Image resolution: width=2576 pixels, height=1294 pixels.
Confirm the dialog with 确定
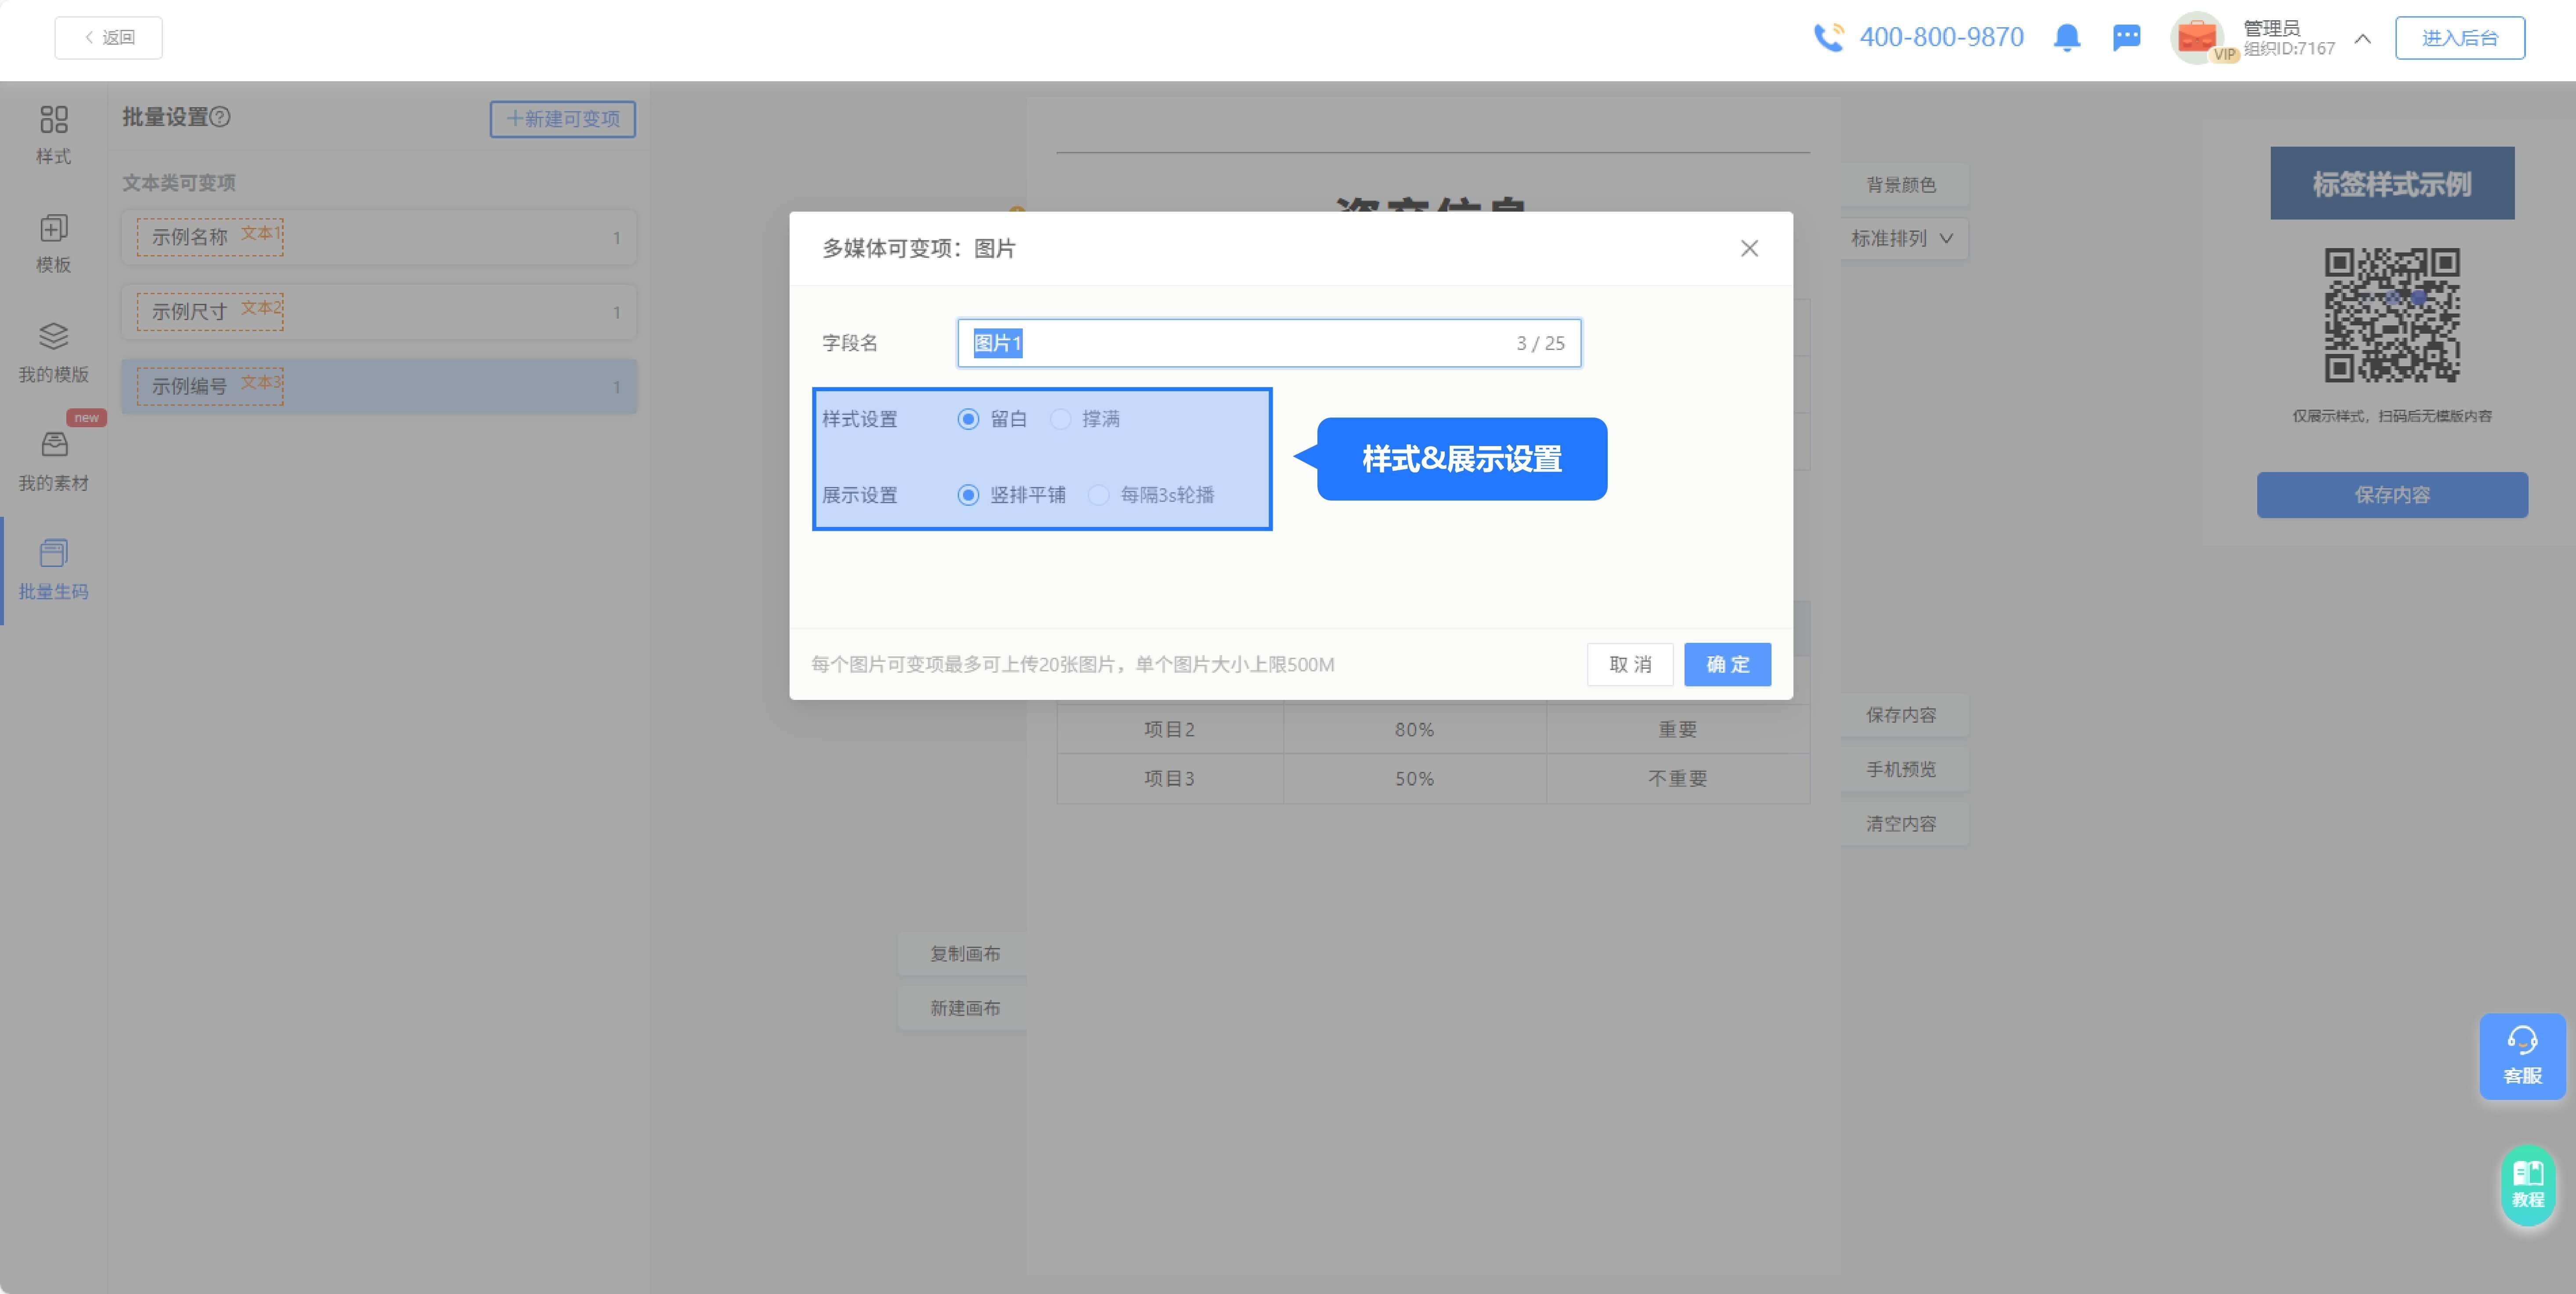pyautogui.click(x=1727, y=664)
